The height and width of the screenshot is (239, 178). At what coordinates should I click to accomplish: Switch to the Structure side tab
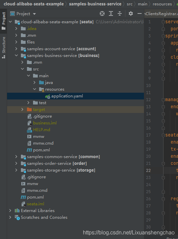click(3, 48)
